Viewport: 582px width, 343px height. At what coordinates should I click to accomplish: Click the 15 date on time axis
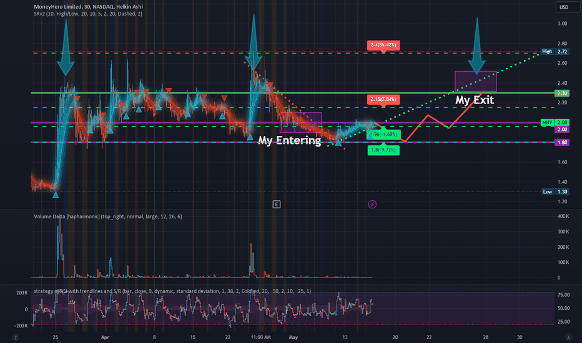click(192, 337)
